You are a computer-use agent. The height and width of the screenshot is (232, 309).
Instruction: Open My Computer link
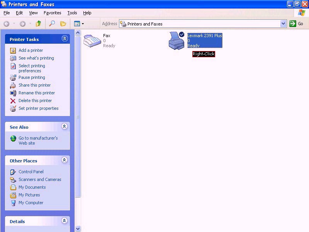point(31,203)
